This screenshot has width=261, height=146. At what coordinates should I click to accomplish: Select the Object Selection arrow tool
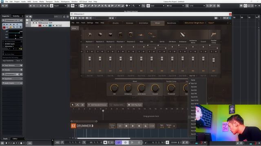tap(82, 6)
